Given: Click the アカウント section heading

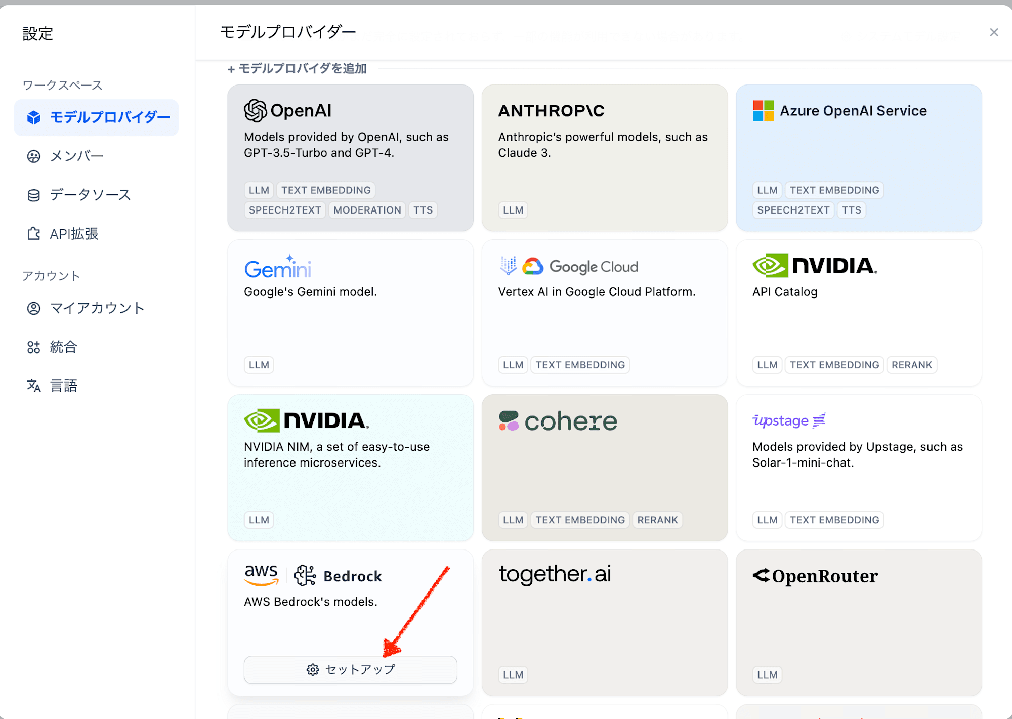Looking at the screenshot, I should click(x=51, y=276).
